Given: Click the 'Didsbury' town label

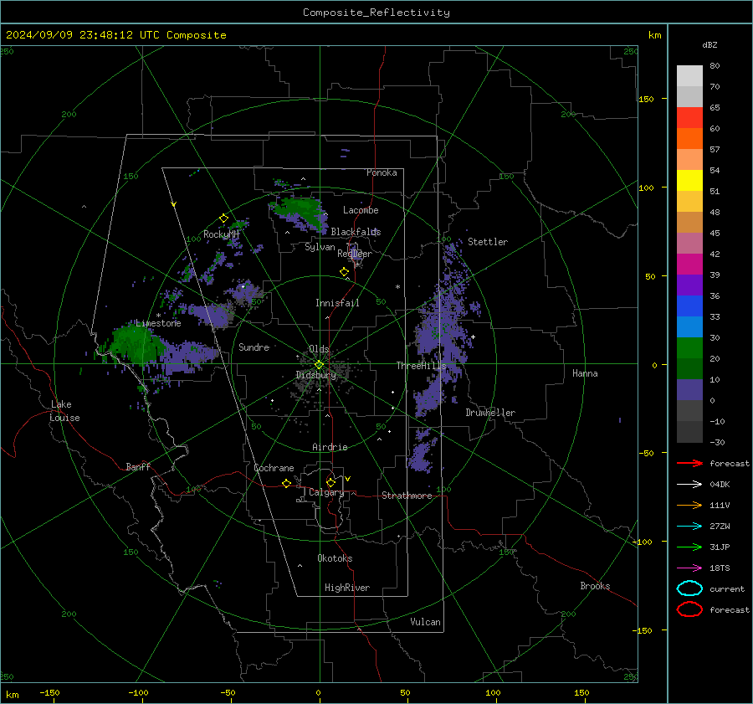Looking at the screenshot, I should (x=316, y=375).
